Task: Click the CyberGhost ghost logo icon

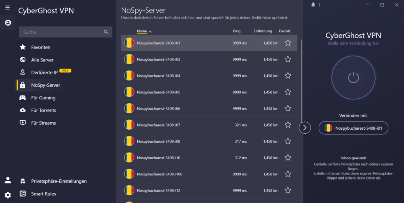Action: [7, 23]
